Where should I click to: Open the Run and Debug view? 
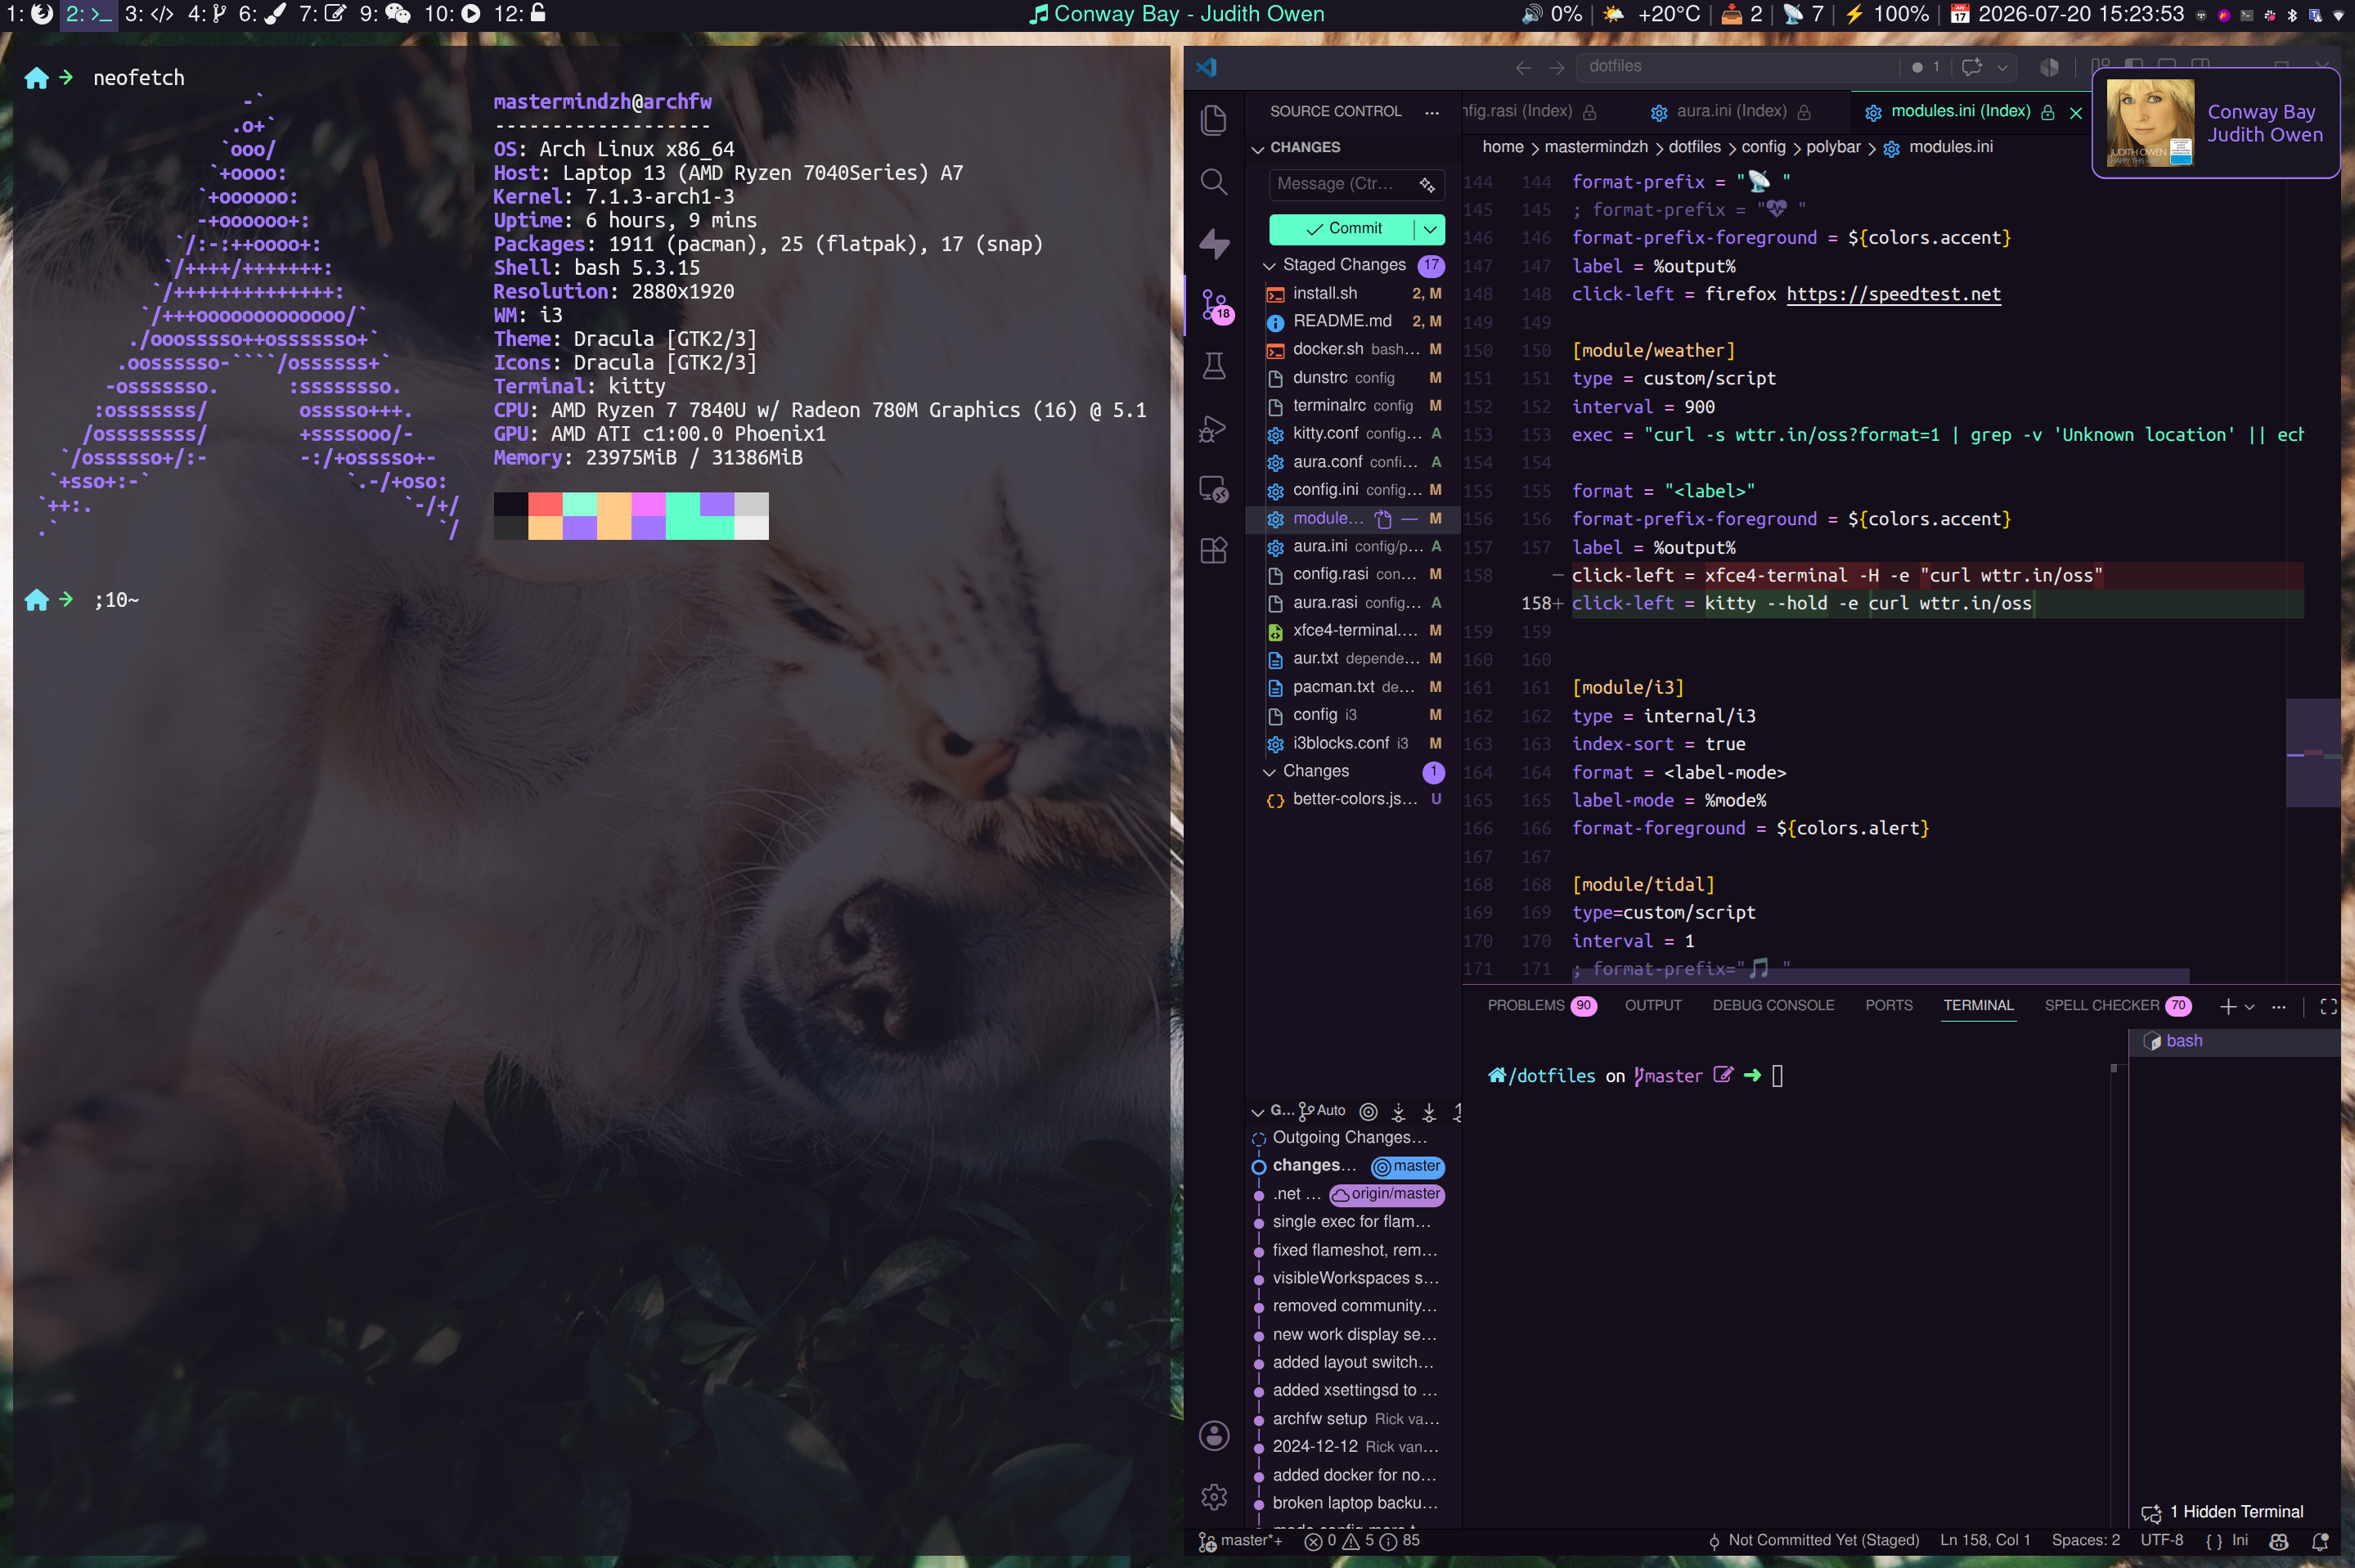1213,428
